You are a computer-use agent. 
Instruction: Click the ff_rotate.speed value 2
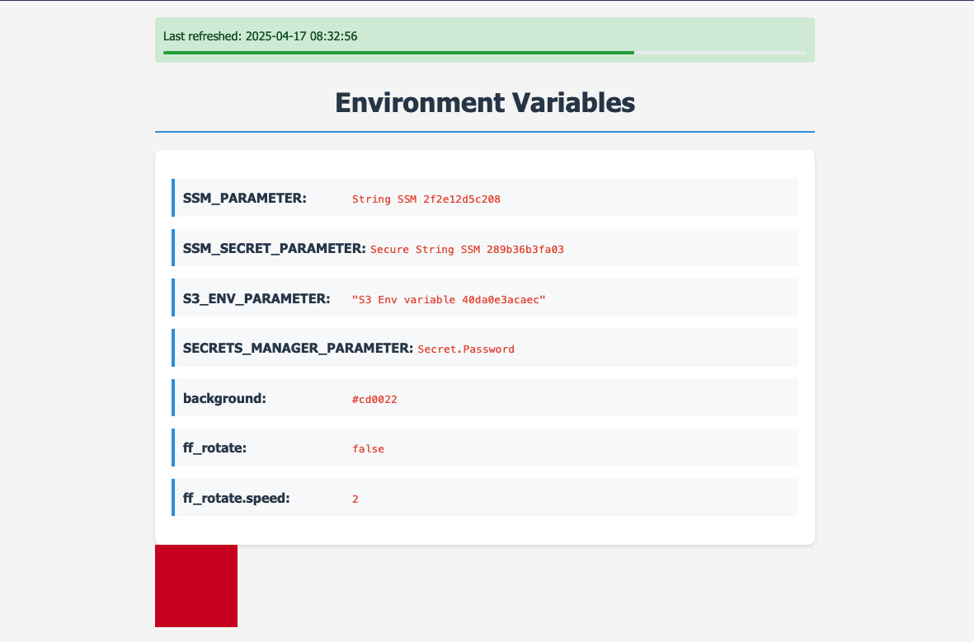coord(355,499)
